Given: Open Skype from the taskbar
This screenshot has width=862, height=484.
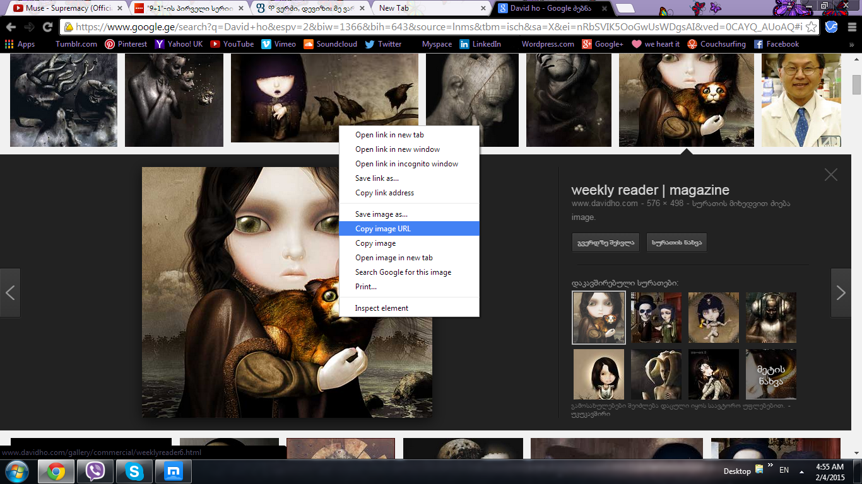Looking at the screenshot, I should (x=134, y=471).
